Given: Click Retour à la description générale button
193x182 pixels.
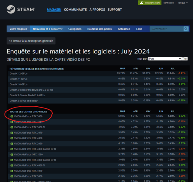Looking at the screenshot, I should coord(31,41).
